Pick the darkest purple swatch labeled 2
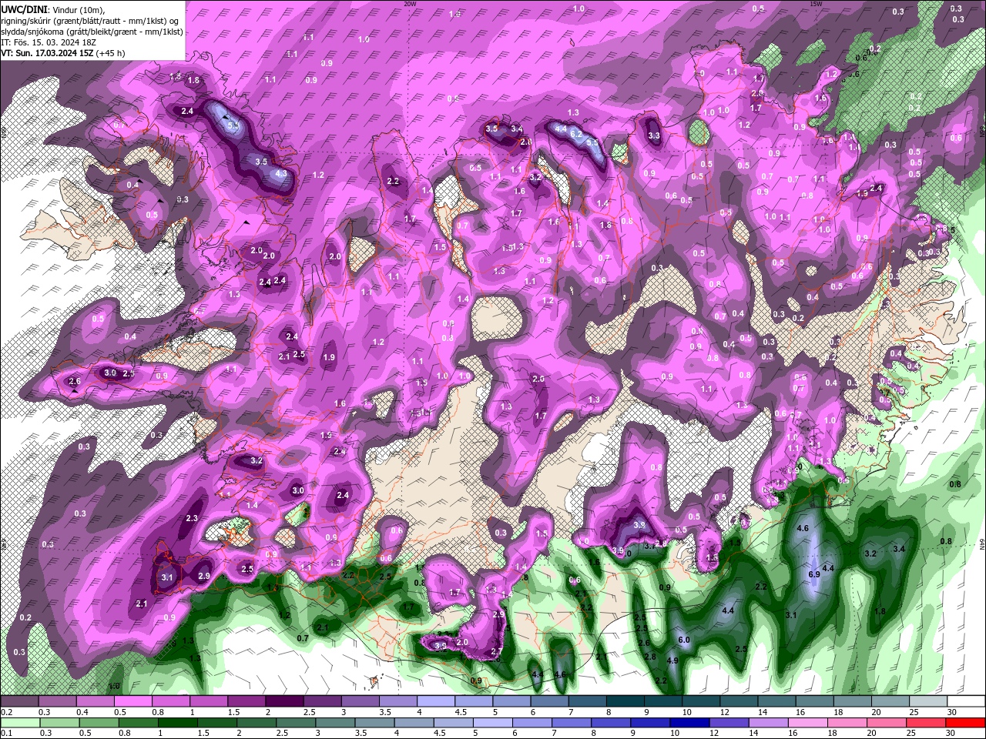This screenshot has width=986, height=739. coord(284,701)
